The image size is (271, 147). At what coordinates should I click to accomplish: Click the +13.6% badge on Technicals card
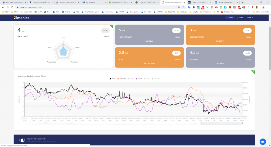click(x=247, y=53)
